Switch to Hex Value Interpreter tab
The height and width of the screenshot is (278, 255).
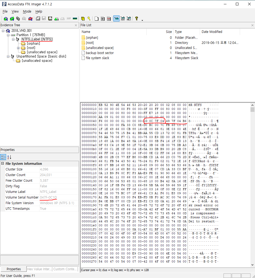tap(39, 269)
